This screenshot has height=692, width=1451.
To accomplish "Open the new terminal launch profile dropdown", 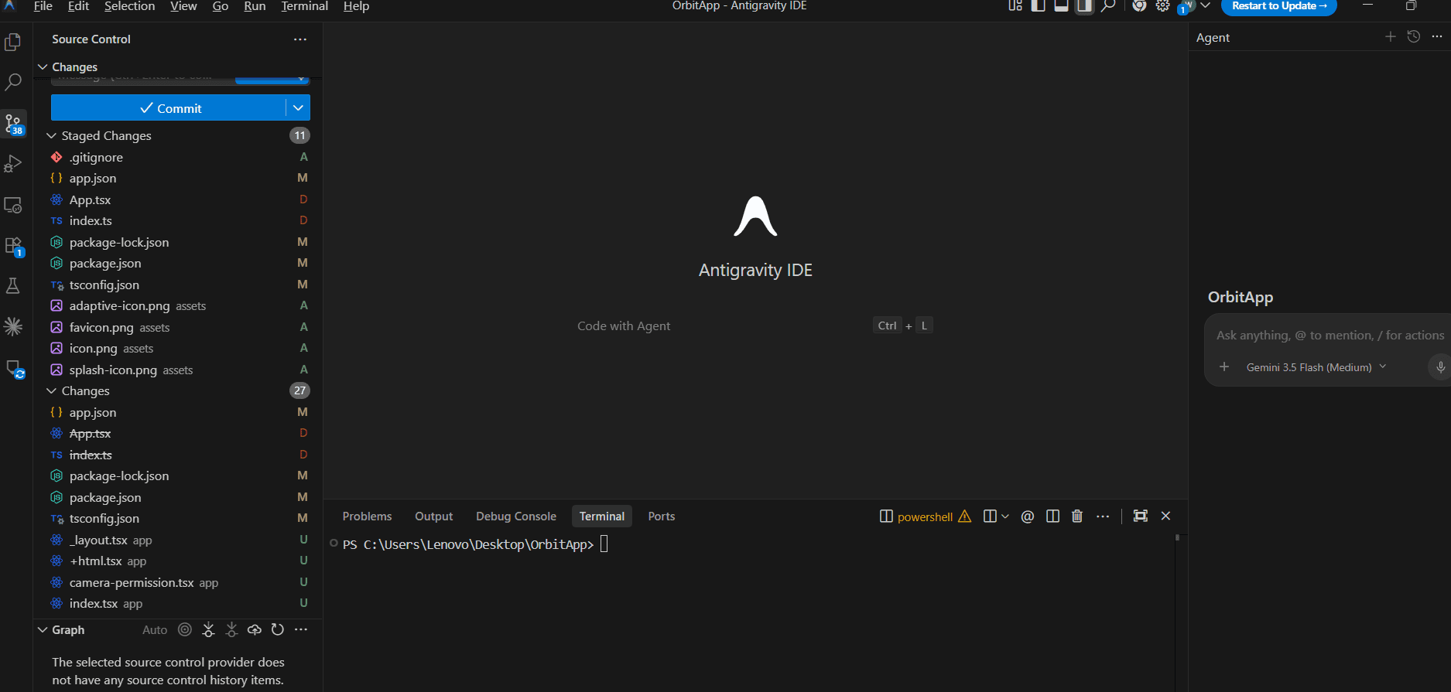I will coord(1004,516).
